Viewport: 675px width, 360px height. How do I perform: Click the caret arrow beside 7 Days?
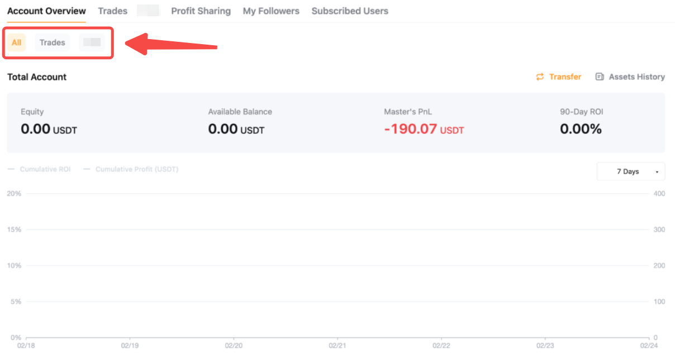[656, 172]
